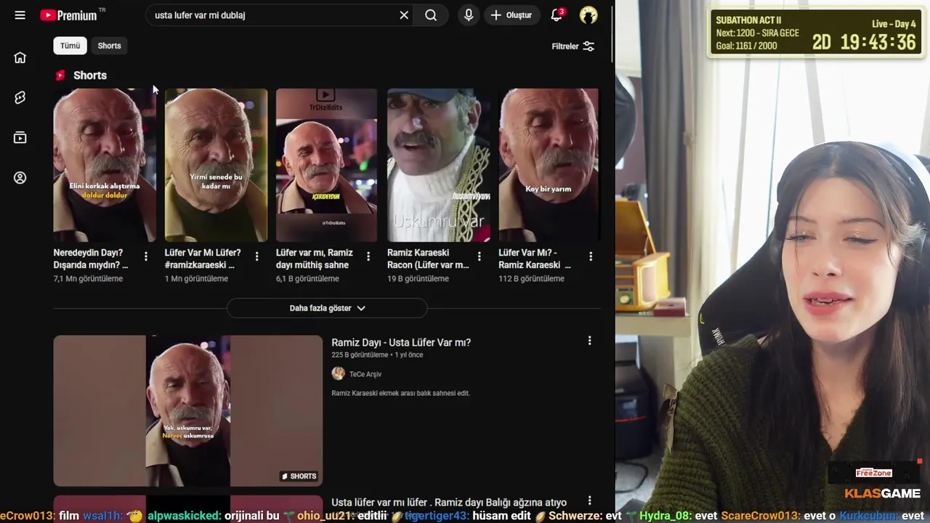Screen dimensions: 930x523
Task: Open the notifications bell
Action: [557, 15]
